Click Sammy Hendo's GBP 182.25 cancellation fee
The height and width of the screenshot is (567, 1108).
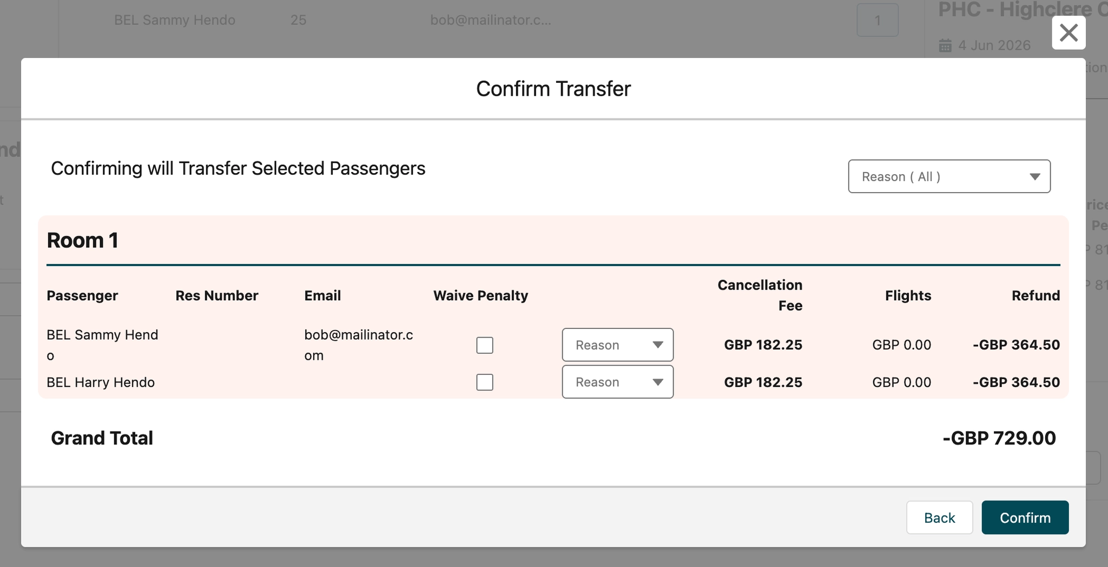tap(763, 345)
